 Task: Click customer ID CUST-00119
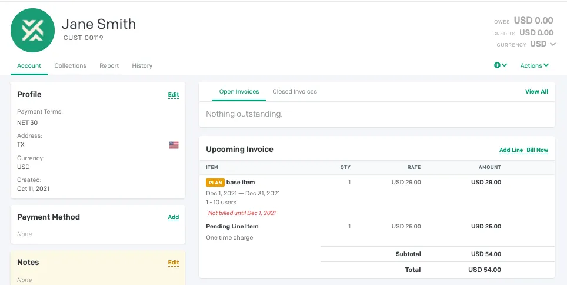[83, 38]
